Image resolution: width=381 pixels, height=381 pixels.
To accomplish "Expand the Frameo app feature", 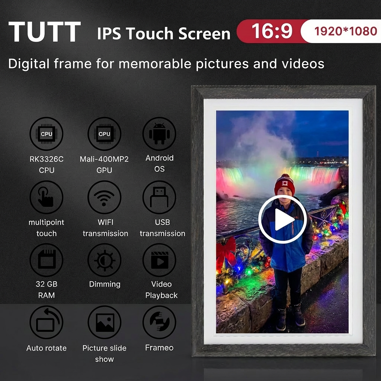I will [159, 323].
